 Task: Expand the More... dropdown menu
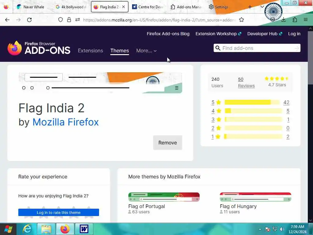pyautogui.click(x=146, y=50)
